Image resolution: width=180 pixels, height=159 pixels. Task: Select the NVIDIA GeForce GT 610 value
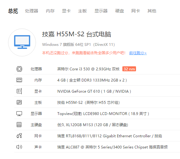tap(94, 91)
